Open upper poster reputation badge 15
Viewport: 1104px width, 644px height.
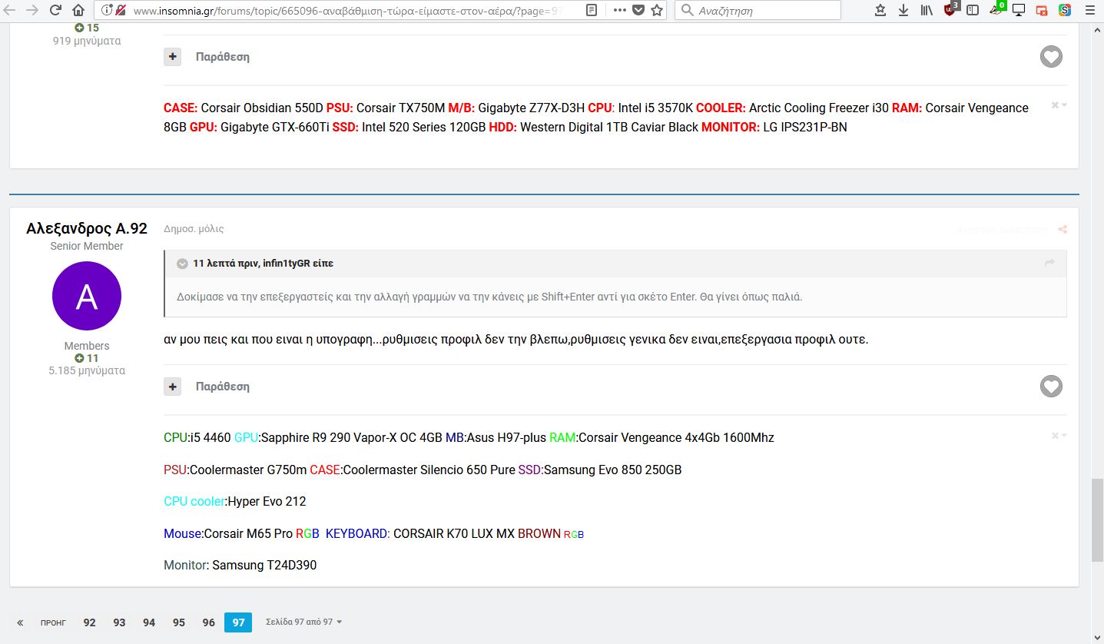click(x=87, y=28)
